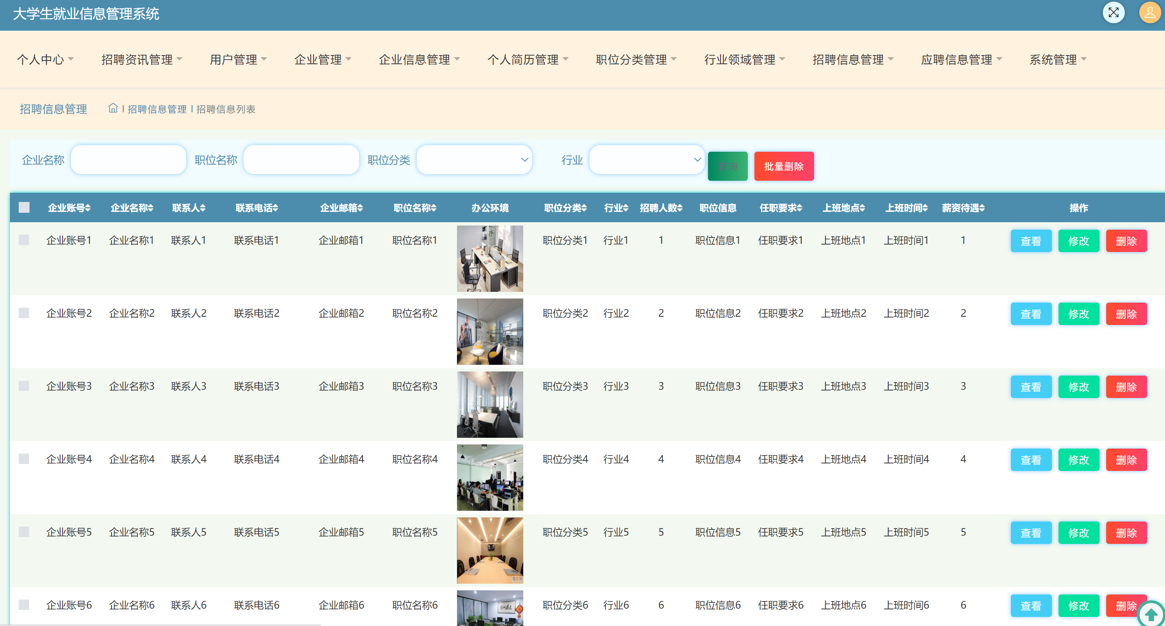Check the row for 企业账号2
This screenshot has width=1165, height=626.
(24, 313)
